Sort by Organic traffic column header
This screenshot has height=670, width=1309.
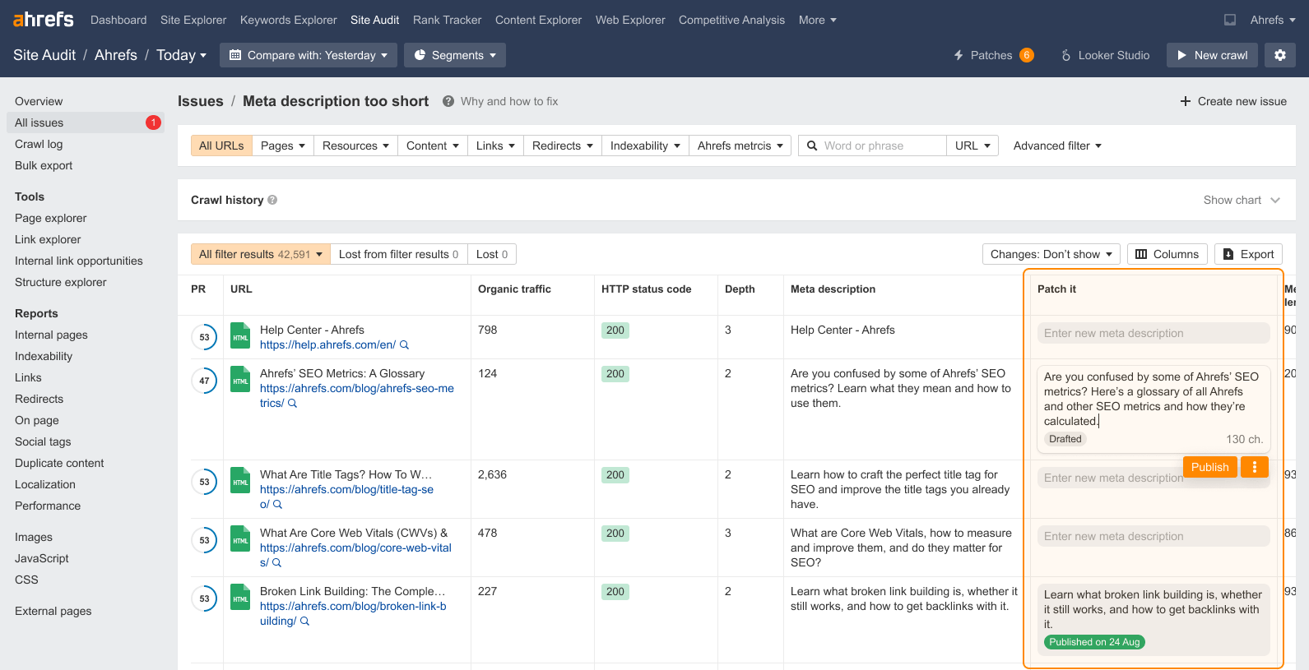(514, 289)
